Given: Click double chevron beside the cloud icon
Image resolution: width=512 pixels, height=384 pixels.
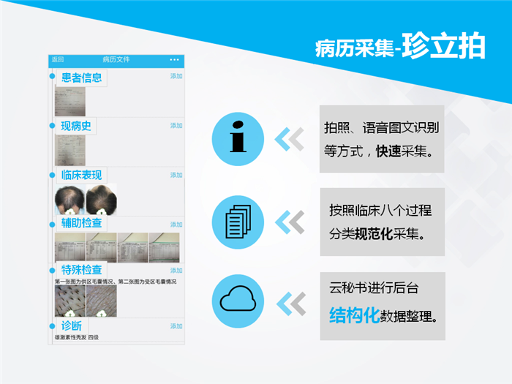Looking at the screenshot, I should coord(289,301).
